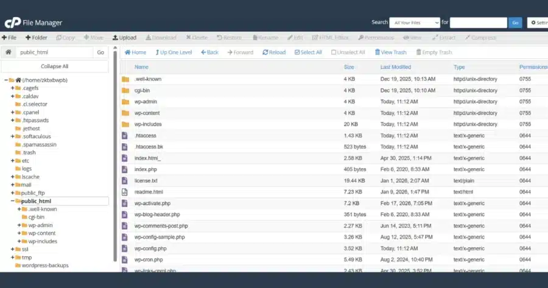548x288 pixels.
Task: Click the Copy toolbar button
Action: (x=65, y=37)
